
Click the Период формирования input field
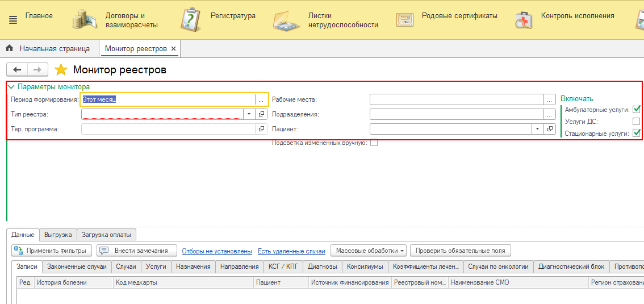(x=168, y=99)
